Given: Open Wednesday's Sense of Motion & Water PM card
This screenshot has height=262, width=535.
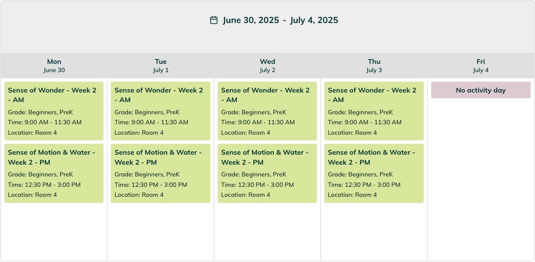Looking at the screenshot, I should 267,173.
